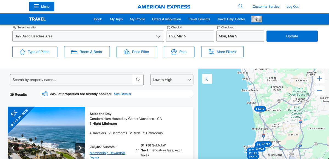Click the Update search button
The width and height of the screenshot is (329, 159).
[292, 36]
